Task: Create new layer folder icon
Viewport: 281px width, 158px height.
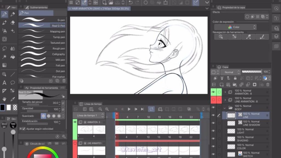Action: (x=235, y=84)
